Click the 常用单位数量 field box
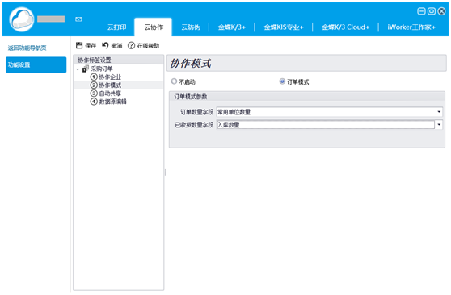 coord(329,111)
